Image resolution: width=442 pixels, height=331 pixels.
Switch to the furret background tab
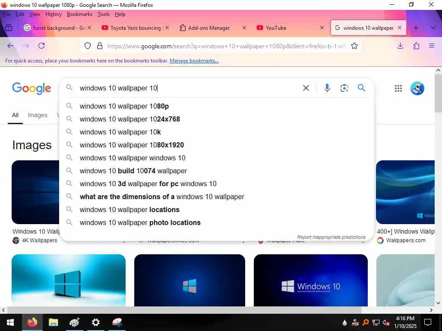tap(57, 28)
